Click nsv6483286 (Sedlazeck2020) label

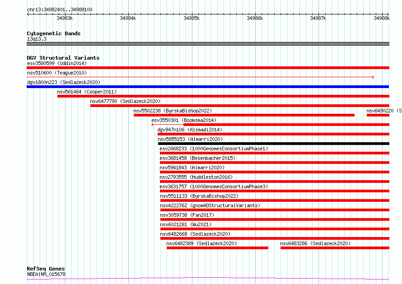click(x=315, y=243)
